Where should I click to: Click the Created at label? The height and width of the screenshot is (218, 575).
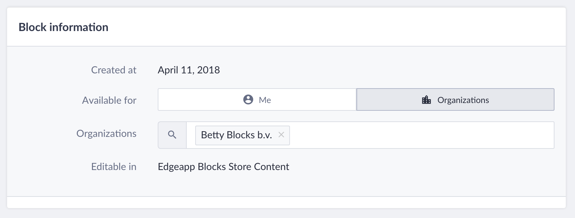[x=114, y=70]
